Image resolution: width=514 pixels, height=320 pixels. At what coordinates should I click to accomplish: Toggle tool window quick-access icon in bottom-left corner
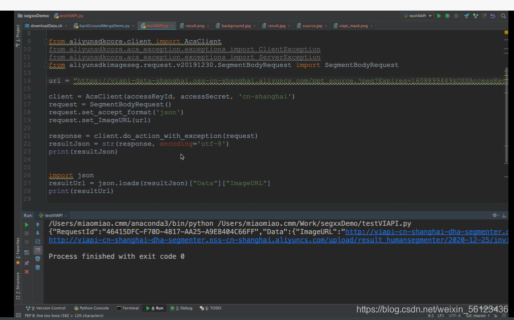click(18, 315)
